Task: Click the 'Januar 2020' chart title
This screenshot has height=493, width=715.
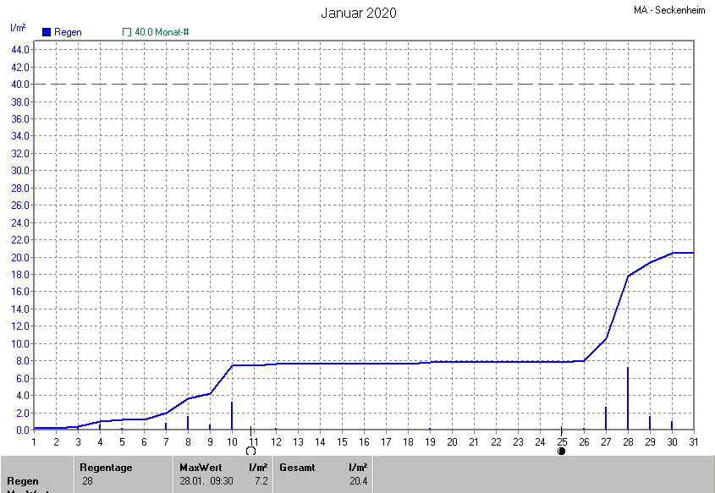Action: [358, 13]
